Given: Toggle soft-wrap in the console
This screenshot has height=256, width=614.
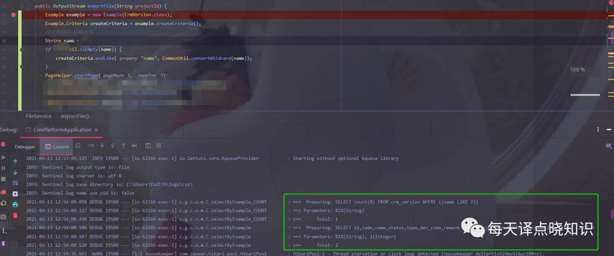Looking at the screenshot, I should (15, 183).
